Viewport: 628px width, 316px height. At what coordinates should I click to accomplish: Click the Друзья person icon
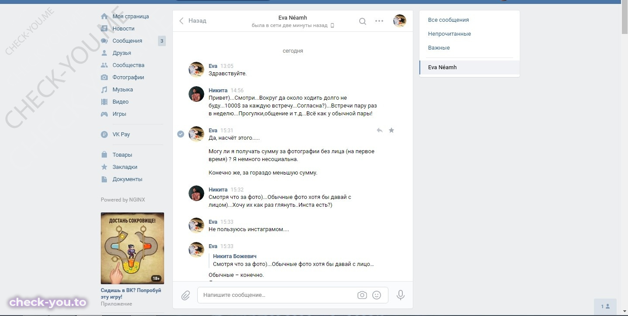[104, 53]
